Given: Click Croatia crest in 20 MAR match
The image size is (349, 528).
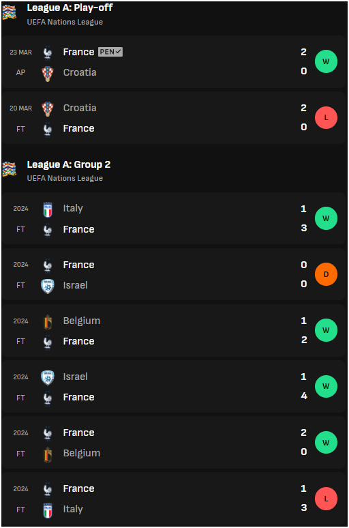Looking at the screenshot, I should pyautogui.click(x=48, y=108).
